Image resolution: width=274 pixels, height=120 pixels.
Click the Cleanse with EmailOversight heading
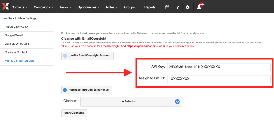click(x=84, y=38)
